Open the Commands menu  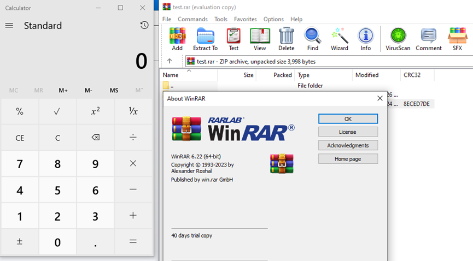tap(192, 19)
